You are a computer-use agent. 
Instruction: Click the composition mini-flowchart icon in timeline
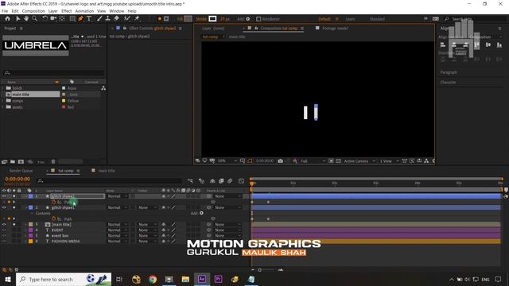pos(190,181)
